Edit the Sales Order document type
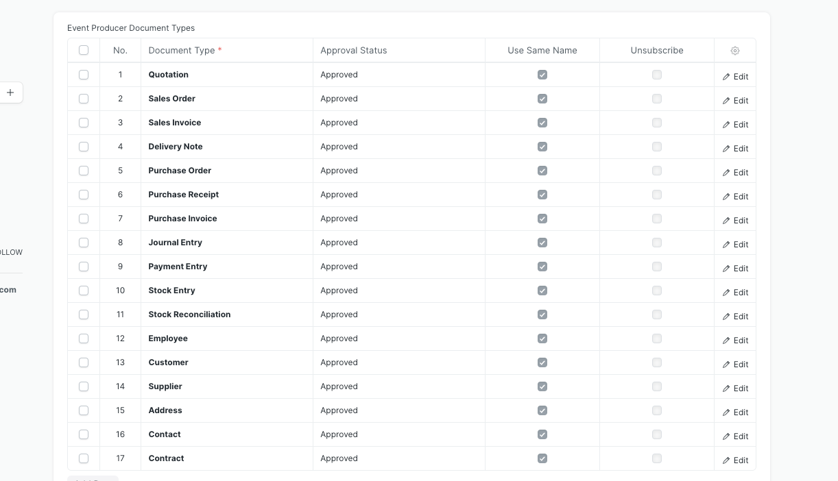838x481 pixels. (x=734, y=100)
